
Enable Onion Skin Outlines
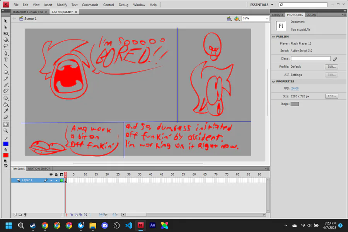pyautogui.click(x=76, y=215)
